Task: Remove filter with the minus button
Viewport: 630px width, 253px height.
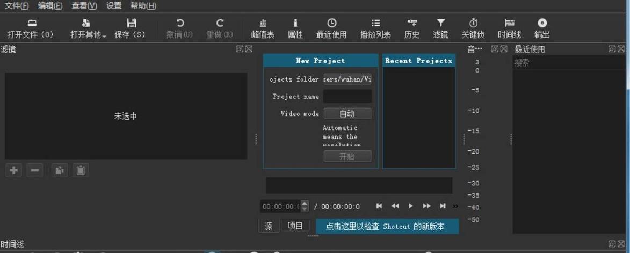Action: pos(35,170)
